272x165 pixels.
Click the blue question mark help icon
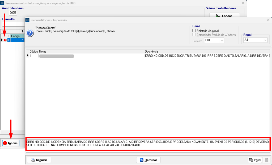click(x=30, y=33)
